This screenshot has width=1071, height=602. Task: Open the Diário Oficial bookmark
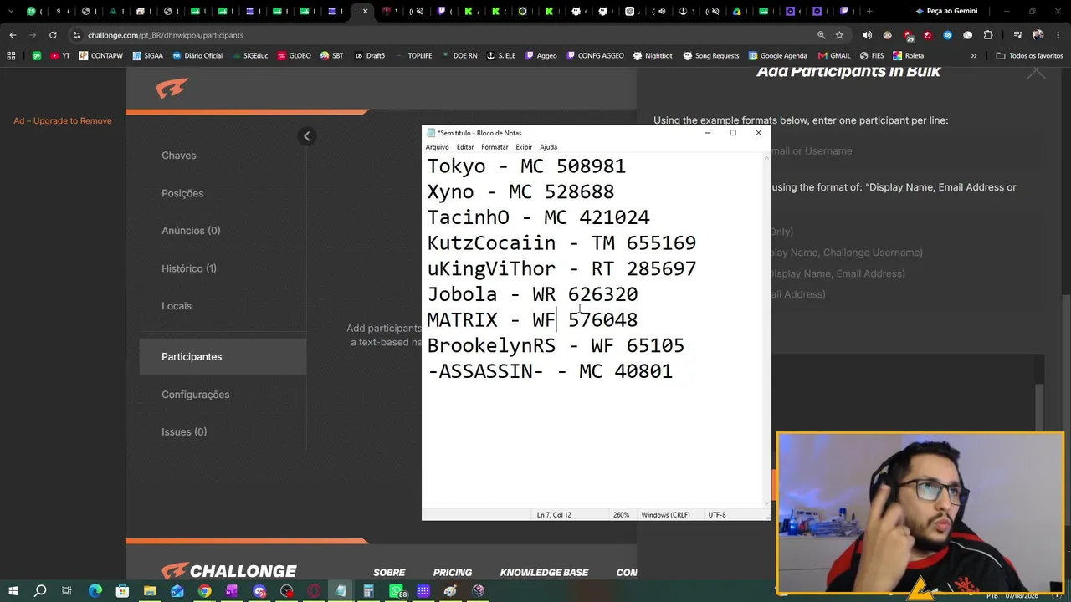click(197, 55)
